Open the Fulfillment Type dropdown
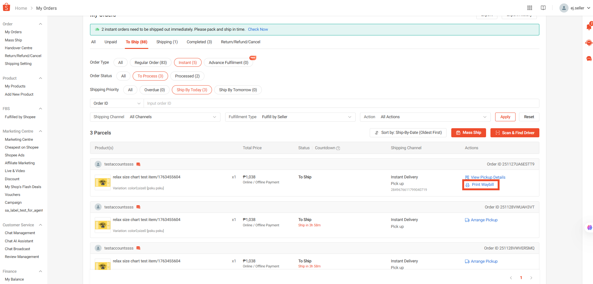Image resolution: width=593 pixels, height=284 pixels. click(x=290, y=117)
